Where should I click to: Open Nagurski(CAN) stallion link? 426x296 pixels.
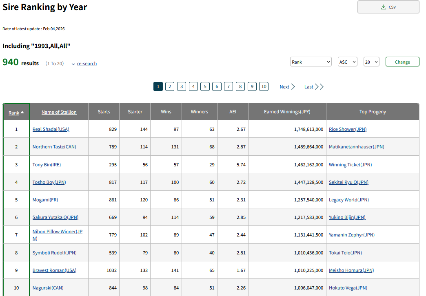point(48,288)
